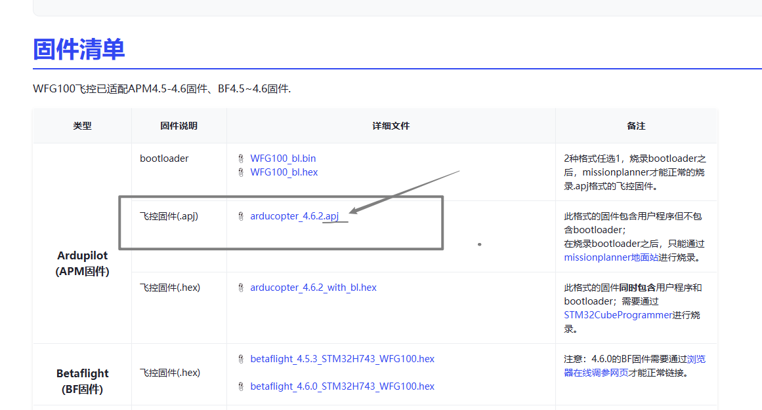Select the 固件说明 column header
Image resolution: width=762 pixels, height=410 pixels.
point(179,126)
